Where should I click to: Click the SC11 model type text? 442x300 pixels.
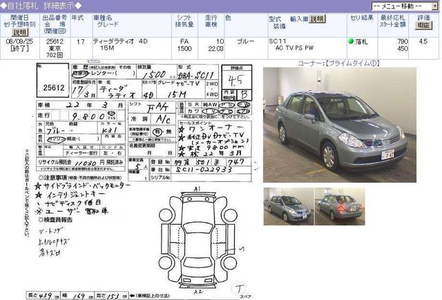tap(277, 41)
